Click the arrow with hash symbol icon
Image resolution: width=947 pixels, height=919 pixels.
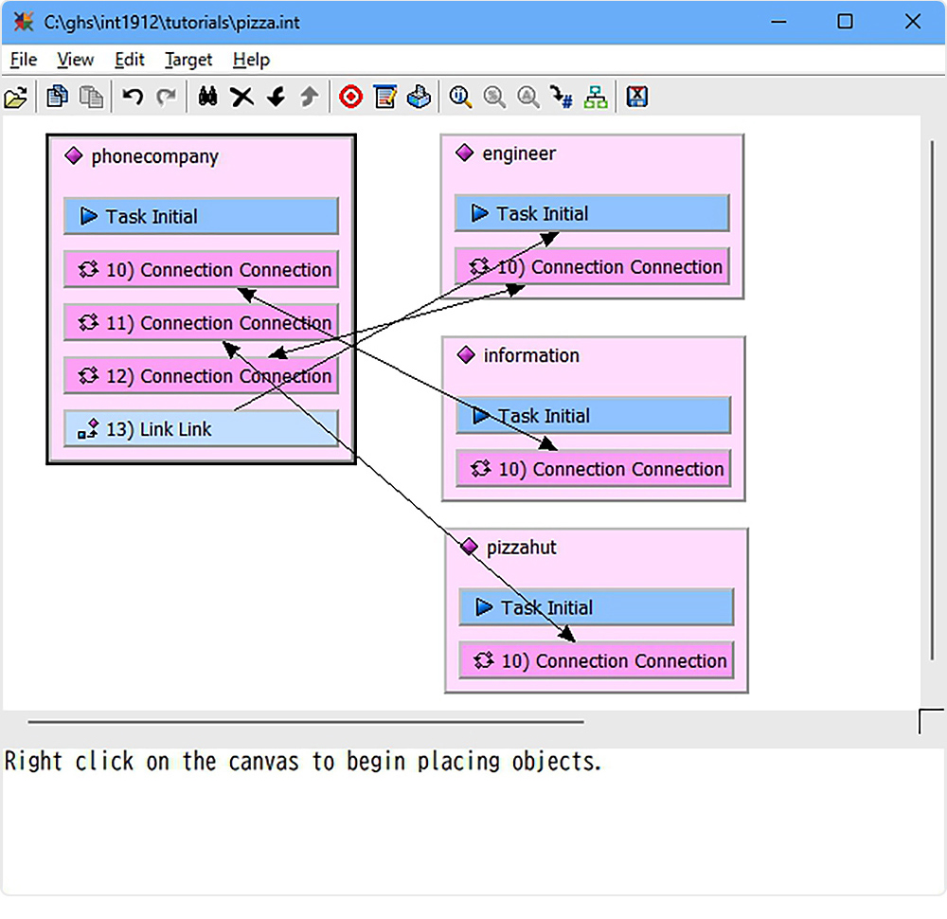561,97
